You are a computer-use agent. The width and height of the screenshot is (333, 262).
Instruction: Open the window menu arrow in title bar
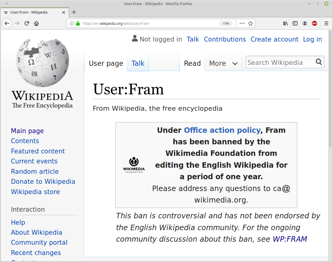tap(7, 4)
